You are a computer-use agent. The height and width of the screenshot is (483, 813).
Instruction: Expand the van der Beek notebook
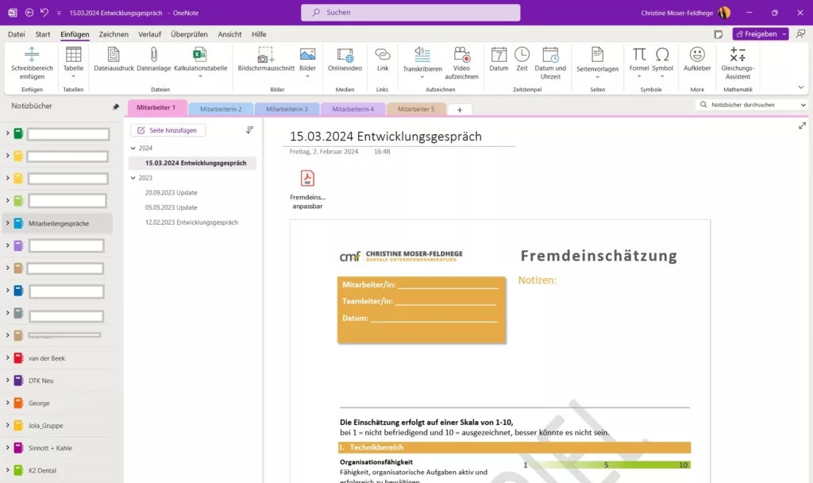coord(7,358)
